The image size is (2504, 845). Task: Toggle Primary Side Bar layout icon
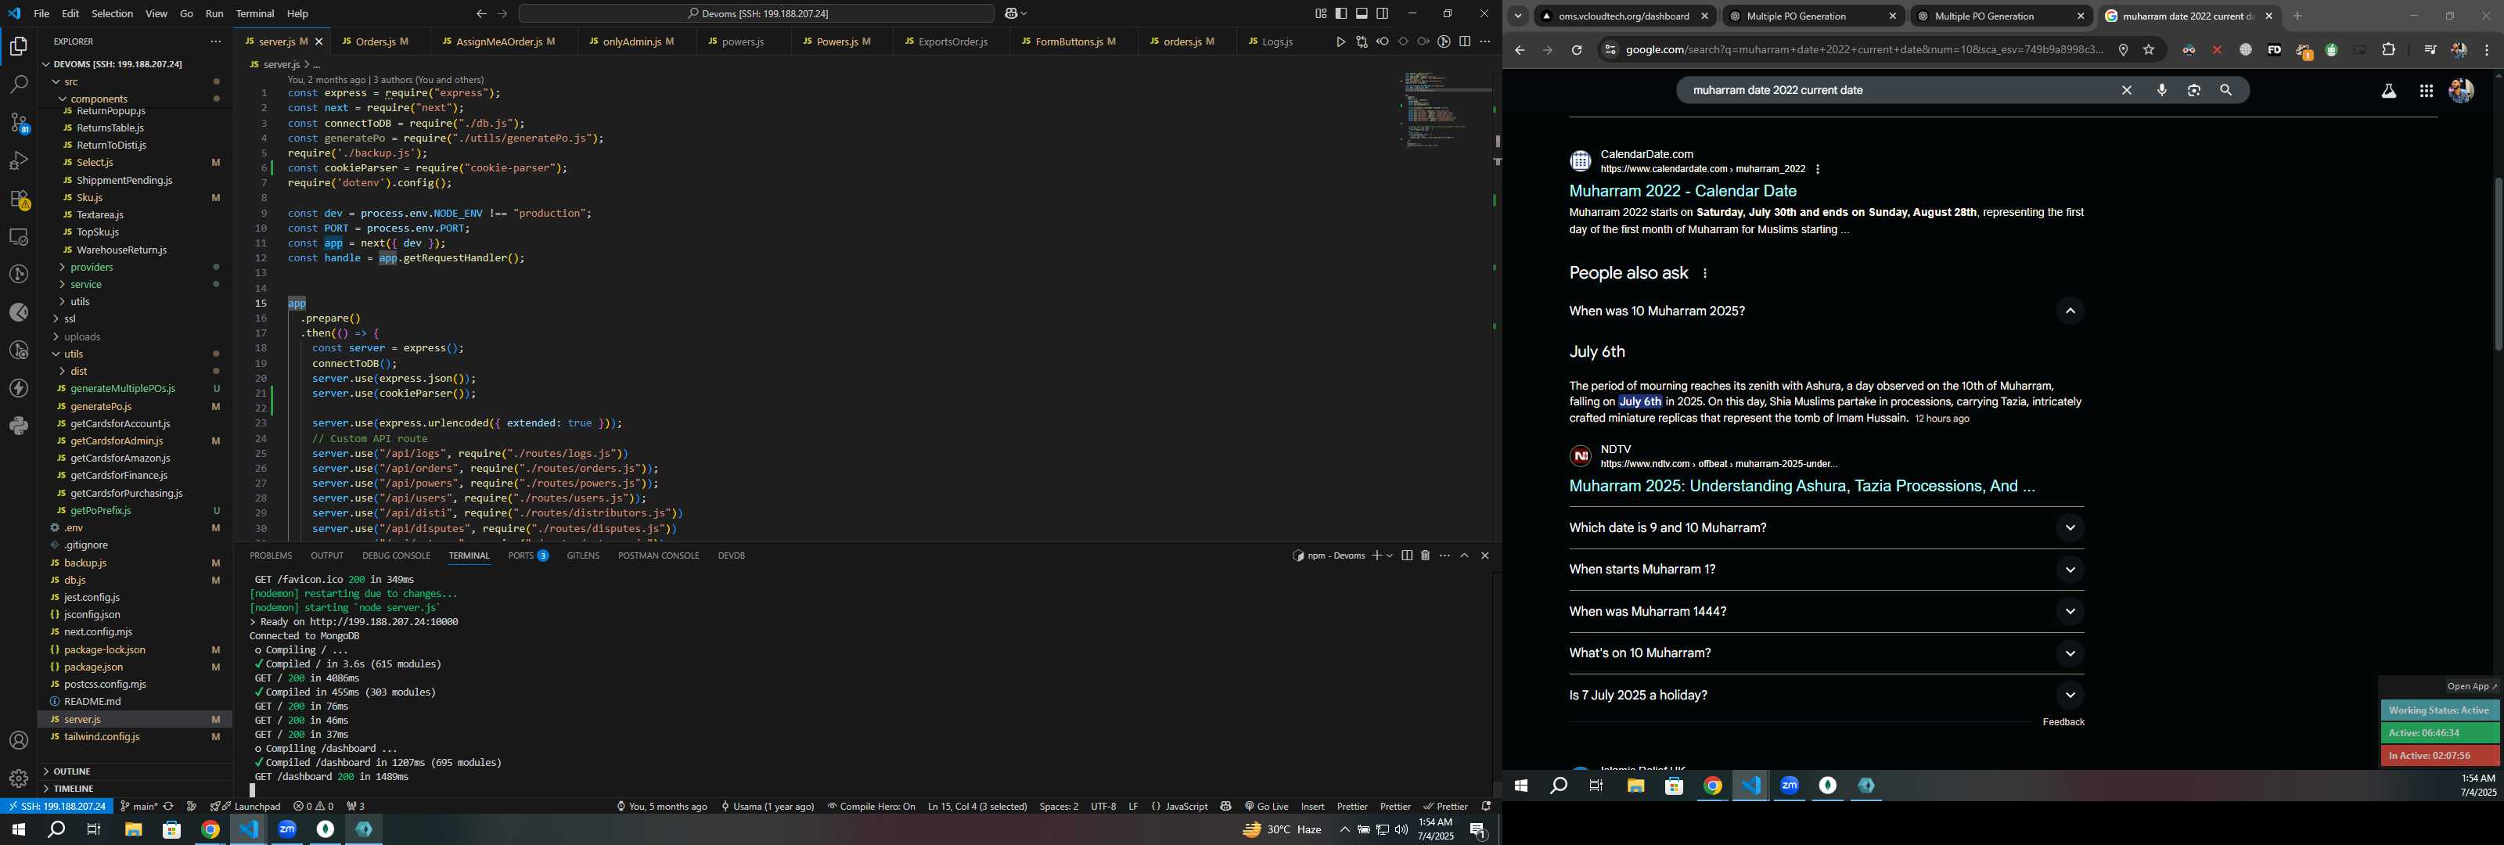1341,13
